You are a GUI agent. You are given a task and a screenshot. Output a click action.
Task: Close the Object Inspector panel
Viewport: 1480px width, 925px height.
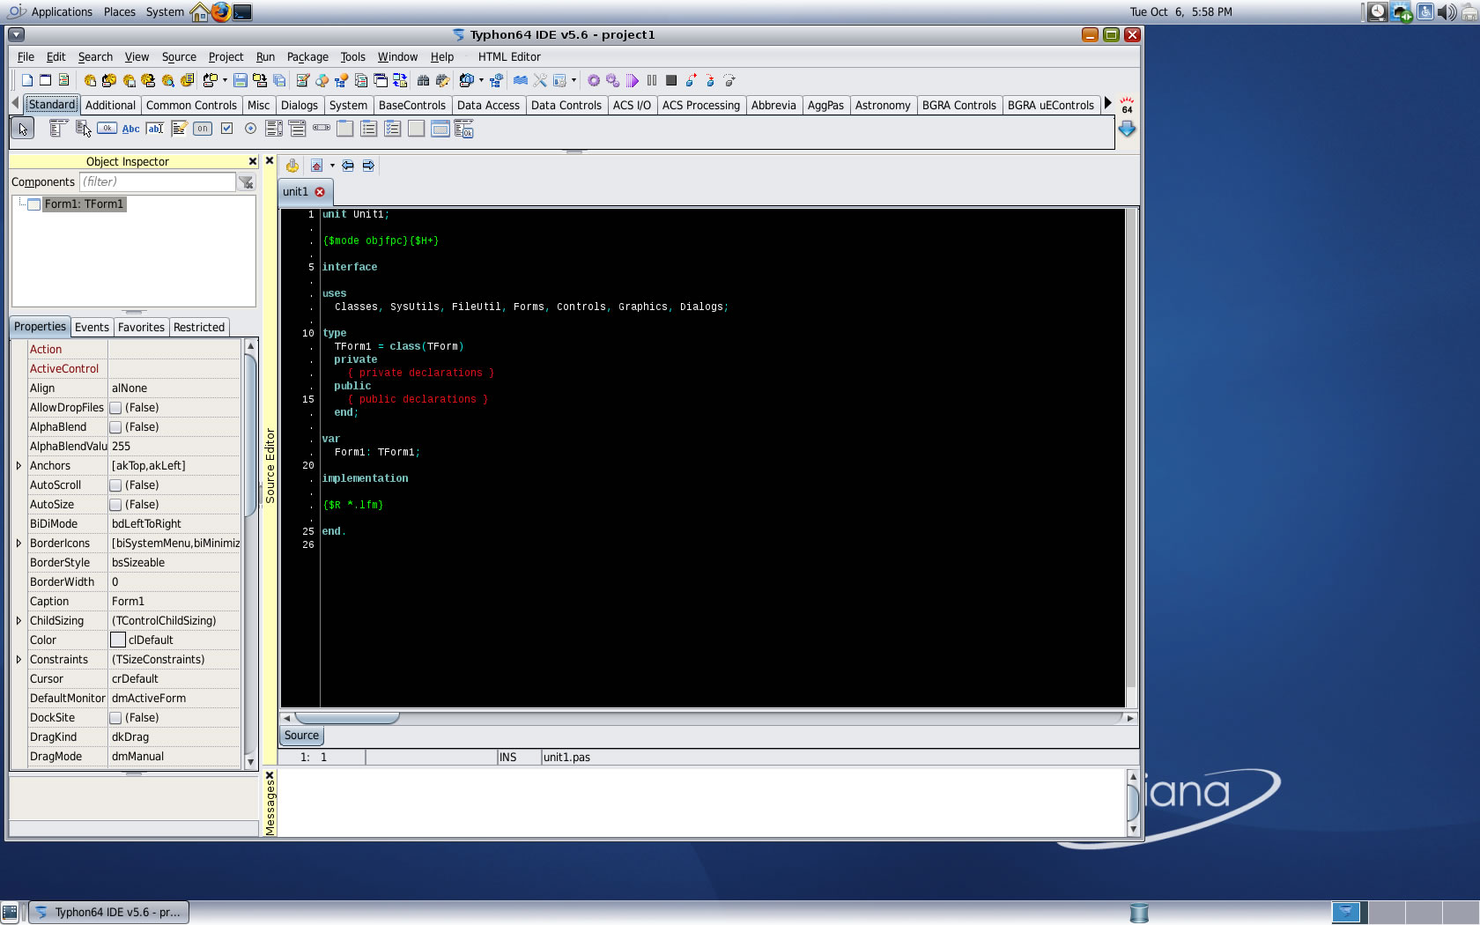[253, 161]
